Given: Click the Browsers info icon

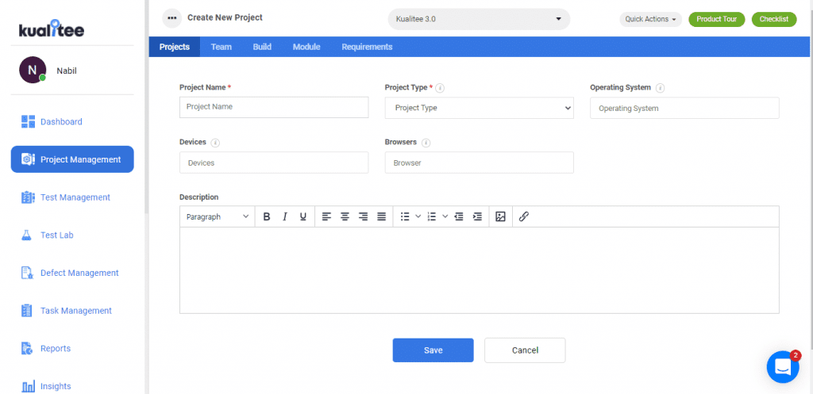Looking at the screenshot, I should coord(426,143).
